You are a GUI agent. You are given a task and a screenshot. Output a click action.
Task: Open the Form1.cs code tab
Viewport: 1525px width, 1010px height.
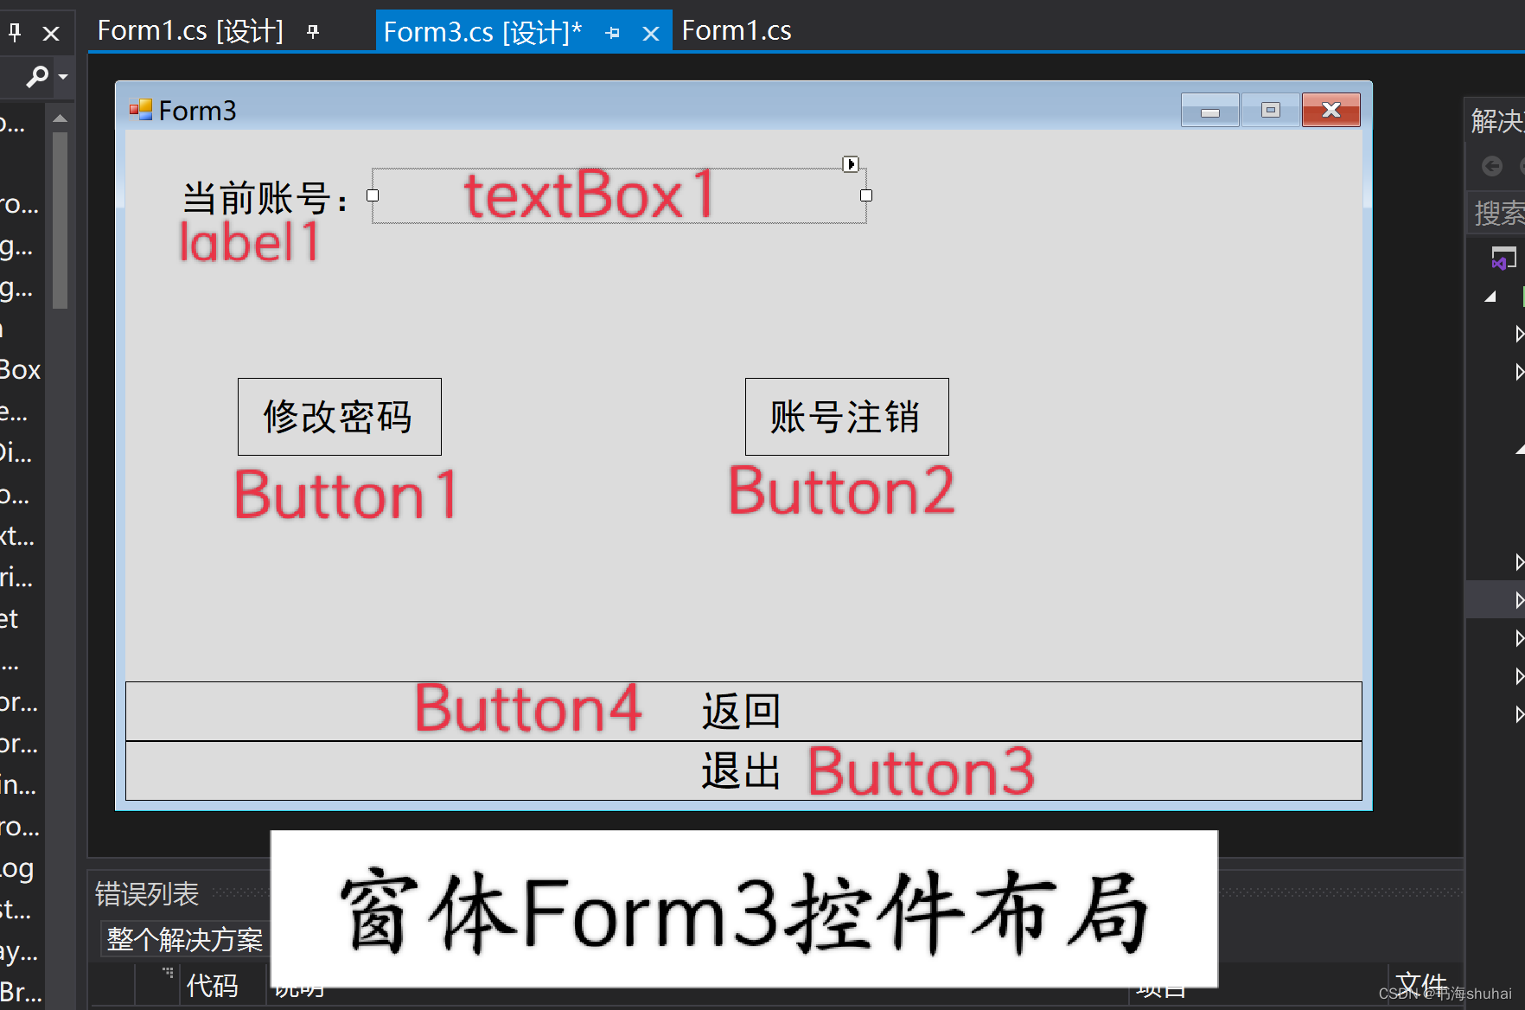click(737, 31)
